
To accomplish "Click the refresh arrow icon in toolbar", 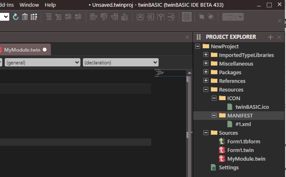I will pos(16,17).
